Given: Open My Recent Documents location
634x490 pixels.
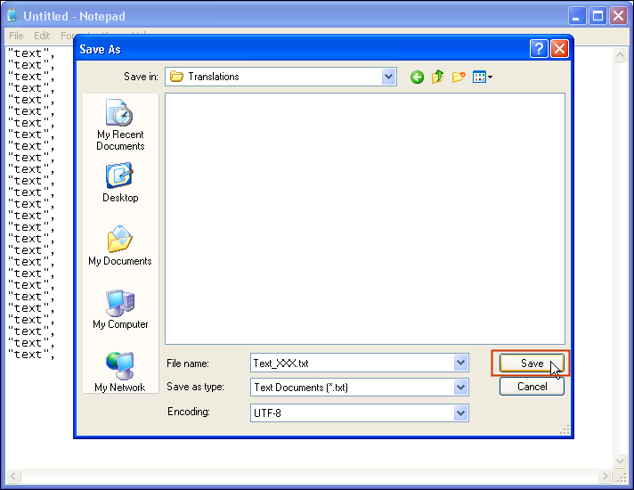Looking at the screenshot, I should [120, 125].
